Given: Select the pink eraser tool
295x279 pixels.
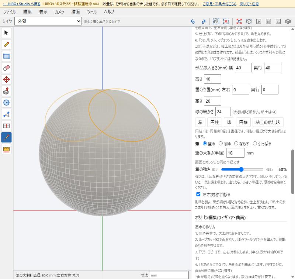Looking at the screenshot, I should tap(6, 68).
